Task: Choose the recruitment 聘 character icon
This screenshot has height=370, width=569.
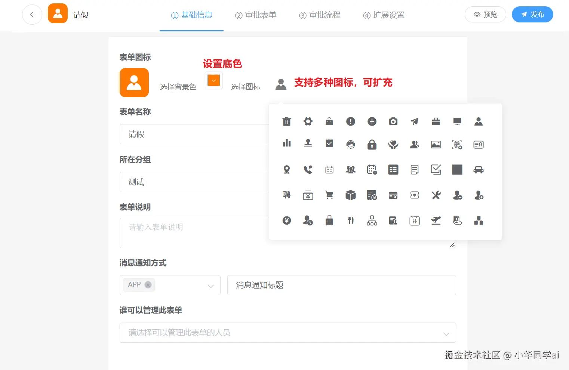Action: pyautogui.click(x=287, y=195)
